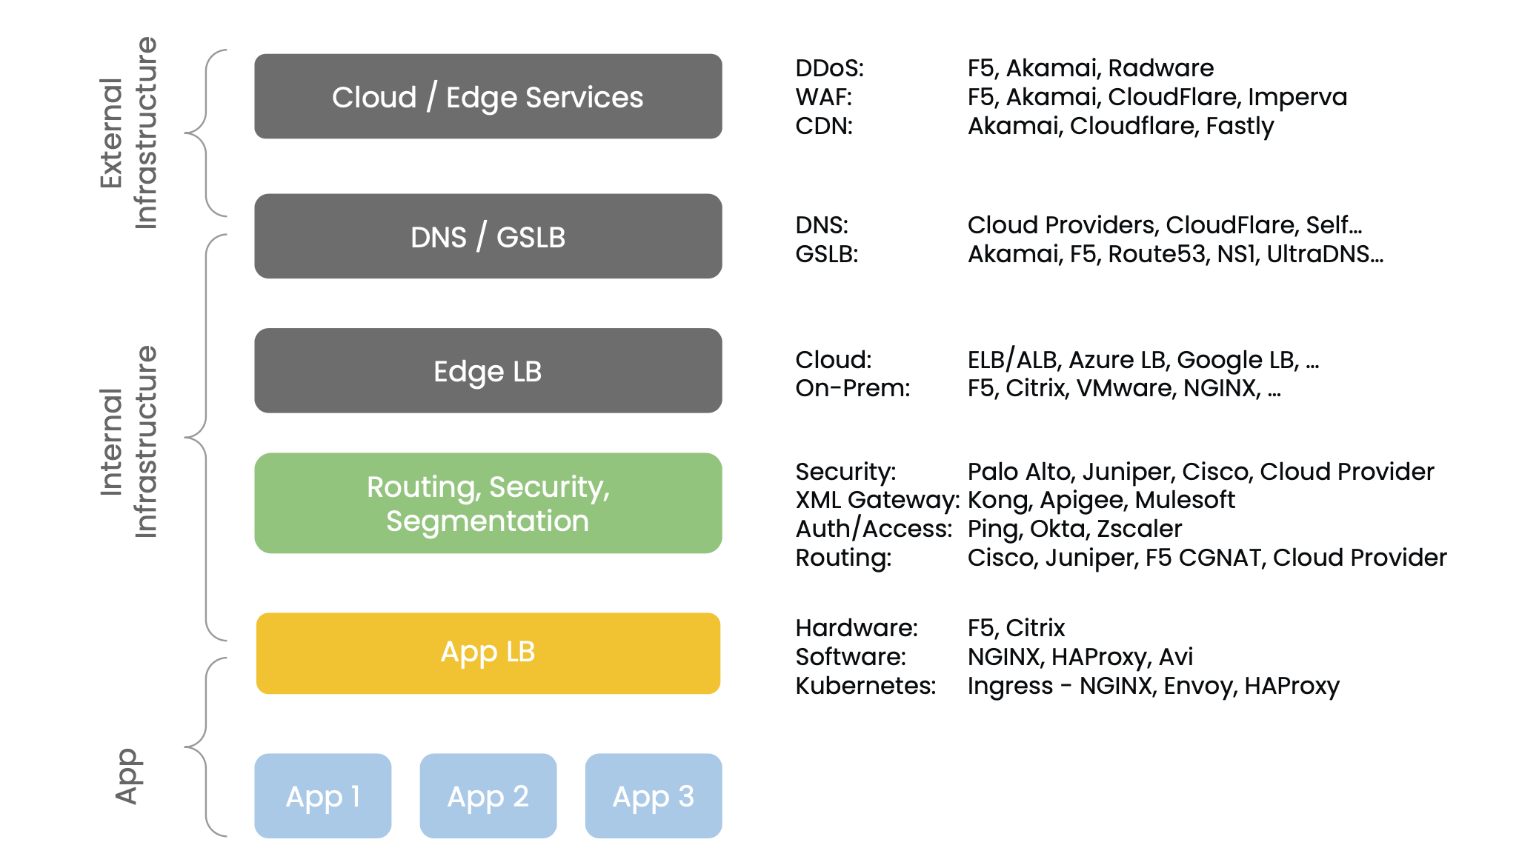Click the Edge LB box

(488, 370)
